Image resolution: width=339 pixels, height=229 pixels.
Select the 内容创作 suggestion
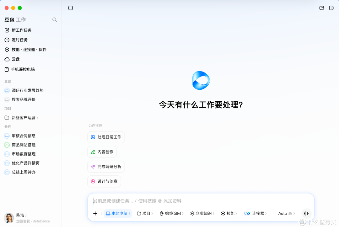coord(102,152)
